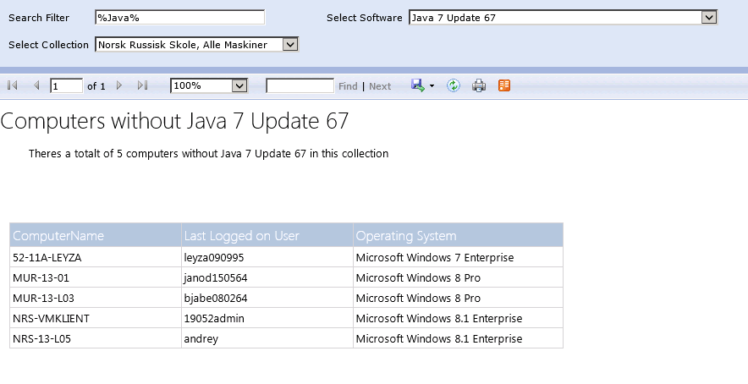Click the find text input box

point(300,86)
